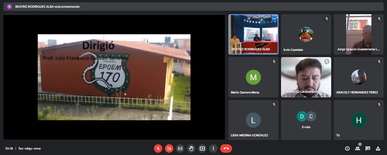Open meeting details info icon
The width and height of the screenshot is (387, 155).
[347, 148]
